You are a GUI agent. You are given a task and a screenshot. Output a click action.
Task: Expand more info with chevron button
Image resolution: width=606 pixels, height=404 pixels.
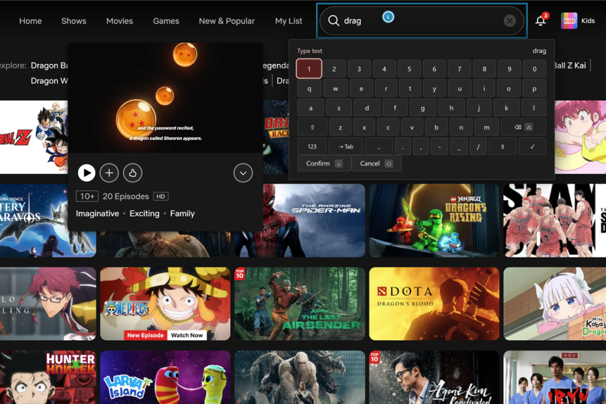[x=243, y=173]
